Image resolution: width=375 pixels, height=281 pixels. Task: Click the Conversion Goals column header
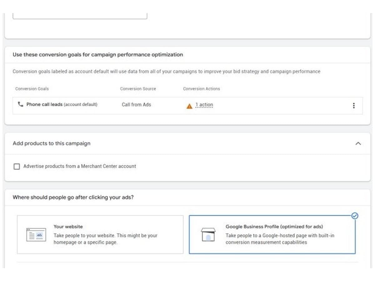[32, 89]
